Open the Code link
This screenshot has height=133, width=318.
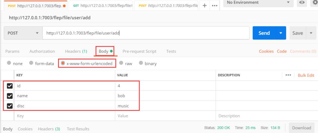pyautogui.click(x=282, y=52)
